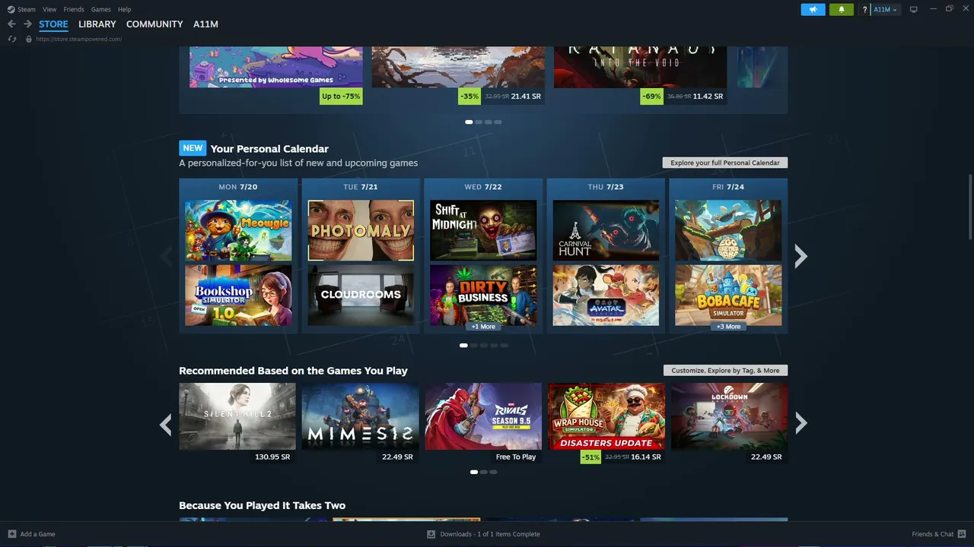Open Downloads status link

[490, 534]
